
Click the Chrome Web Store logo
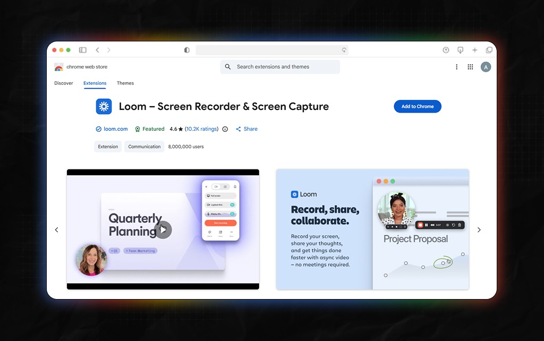[58, 67]
